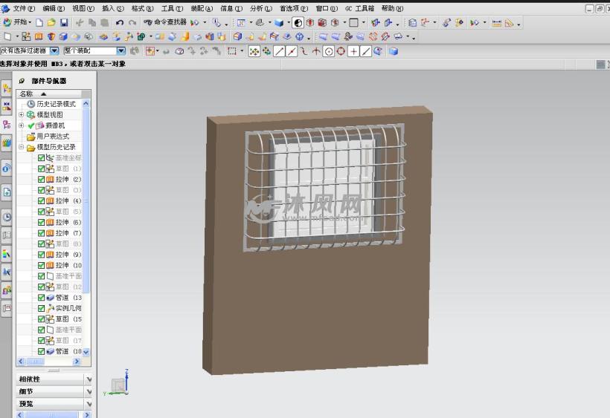Screen dimensions: 610x418
Task: Click the Undo arrow icon
Action: coord(120,23)
